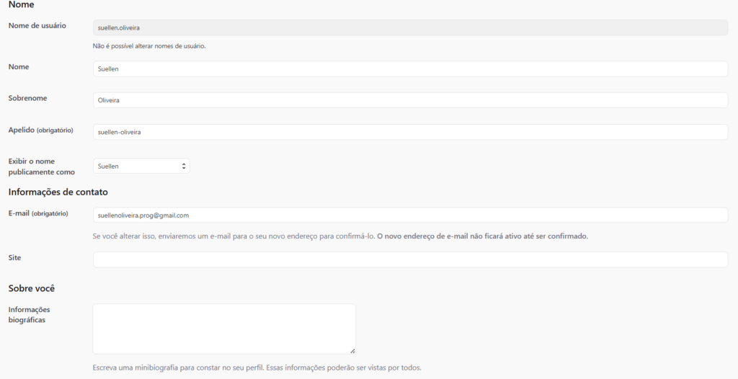
Task: Click the disabled username field 'suellen.oliveira'
Action: (x=410, y=27)
